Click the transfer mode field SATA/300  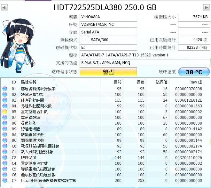tap(108, 40)
